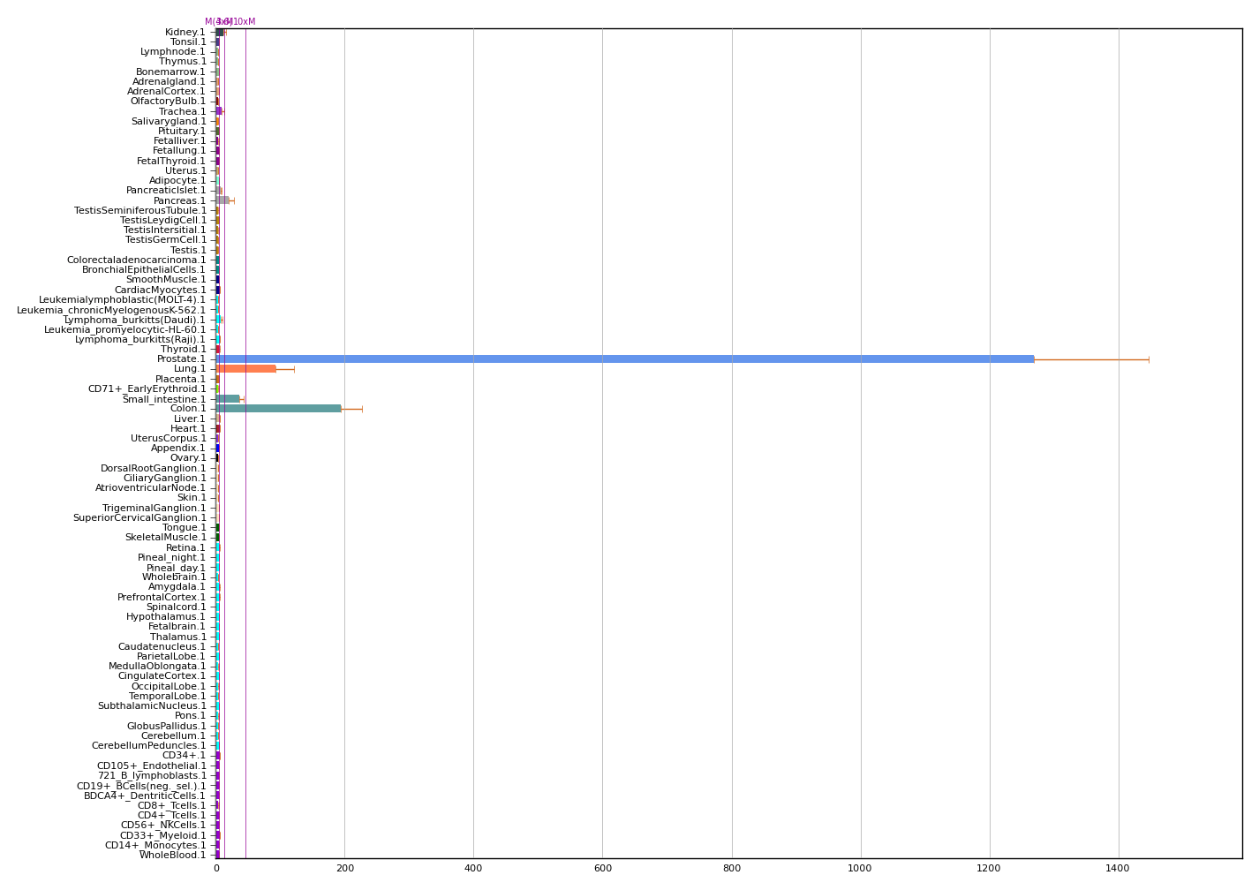Click the teal Colon.1 bar
This screenshot has width=1259, height=890.
pos(279,409)
